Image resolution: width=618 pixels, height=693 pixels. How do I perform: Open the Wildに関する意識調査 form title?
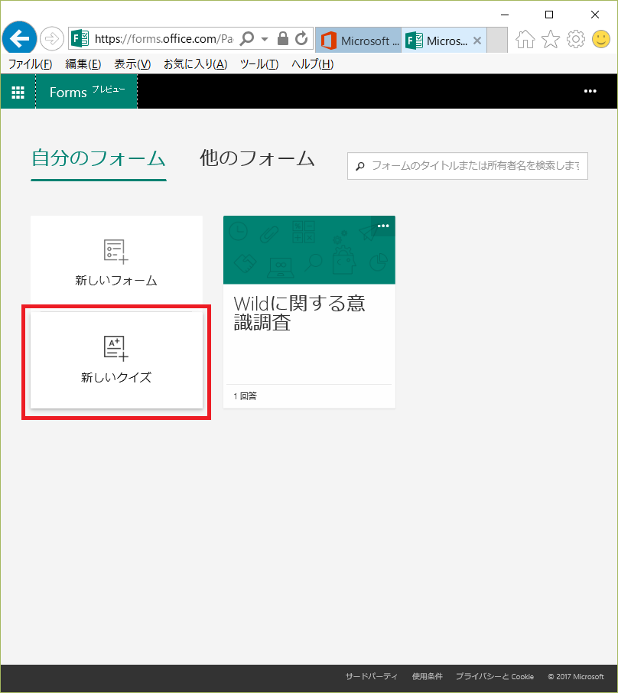(299, 314)
